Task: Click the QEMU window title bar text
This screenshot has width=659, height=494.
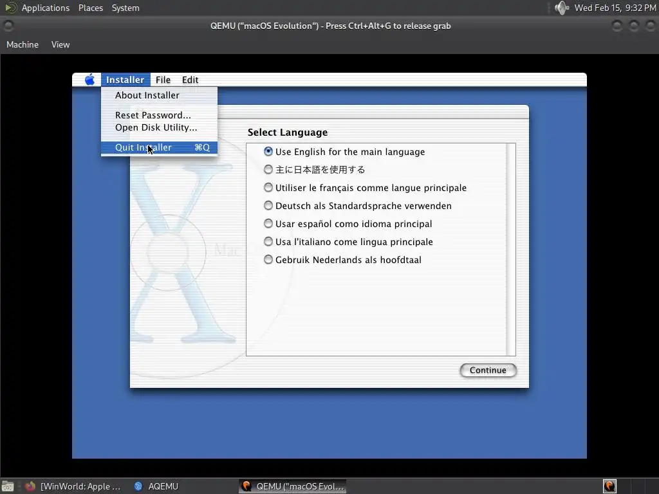Action: pos(330,26)
